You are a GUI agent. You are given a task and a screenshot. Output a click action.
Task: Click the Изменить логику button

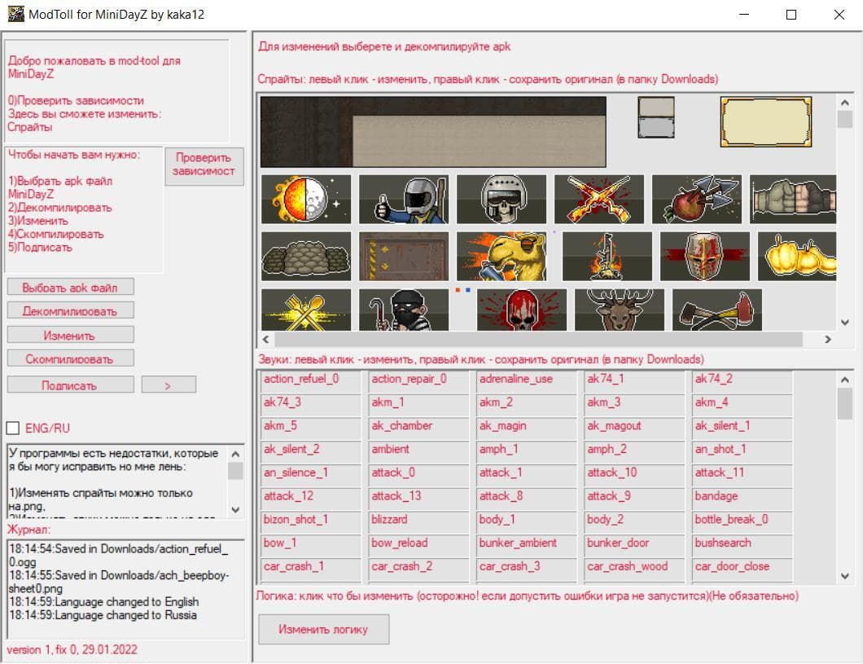tap(324, 629)
